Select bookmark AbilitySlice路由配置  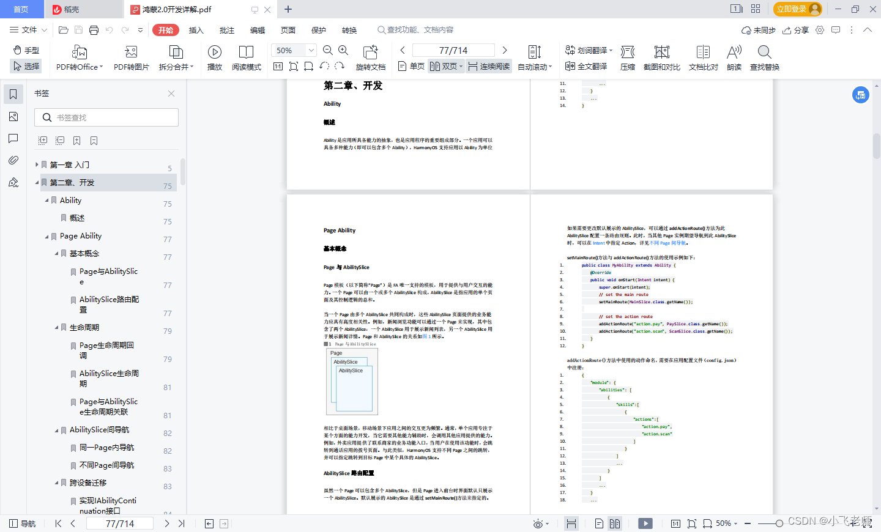(109, 305)
